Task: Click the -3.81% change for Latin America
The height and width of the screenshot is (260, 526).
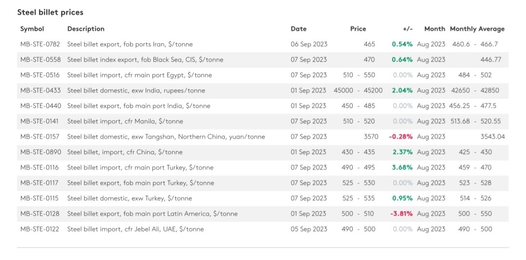Action: point(401,213)
